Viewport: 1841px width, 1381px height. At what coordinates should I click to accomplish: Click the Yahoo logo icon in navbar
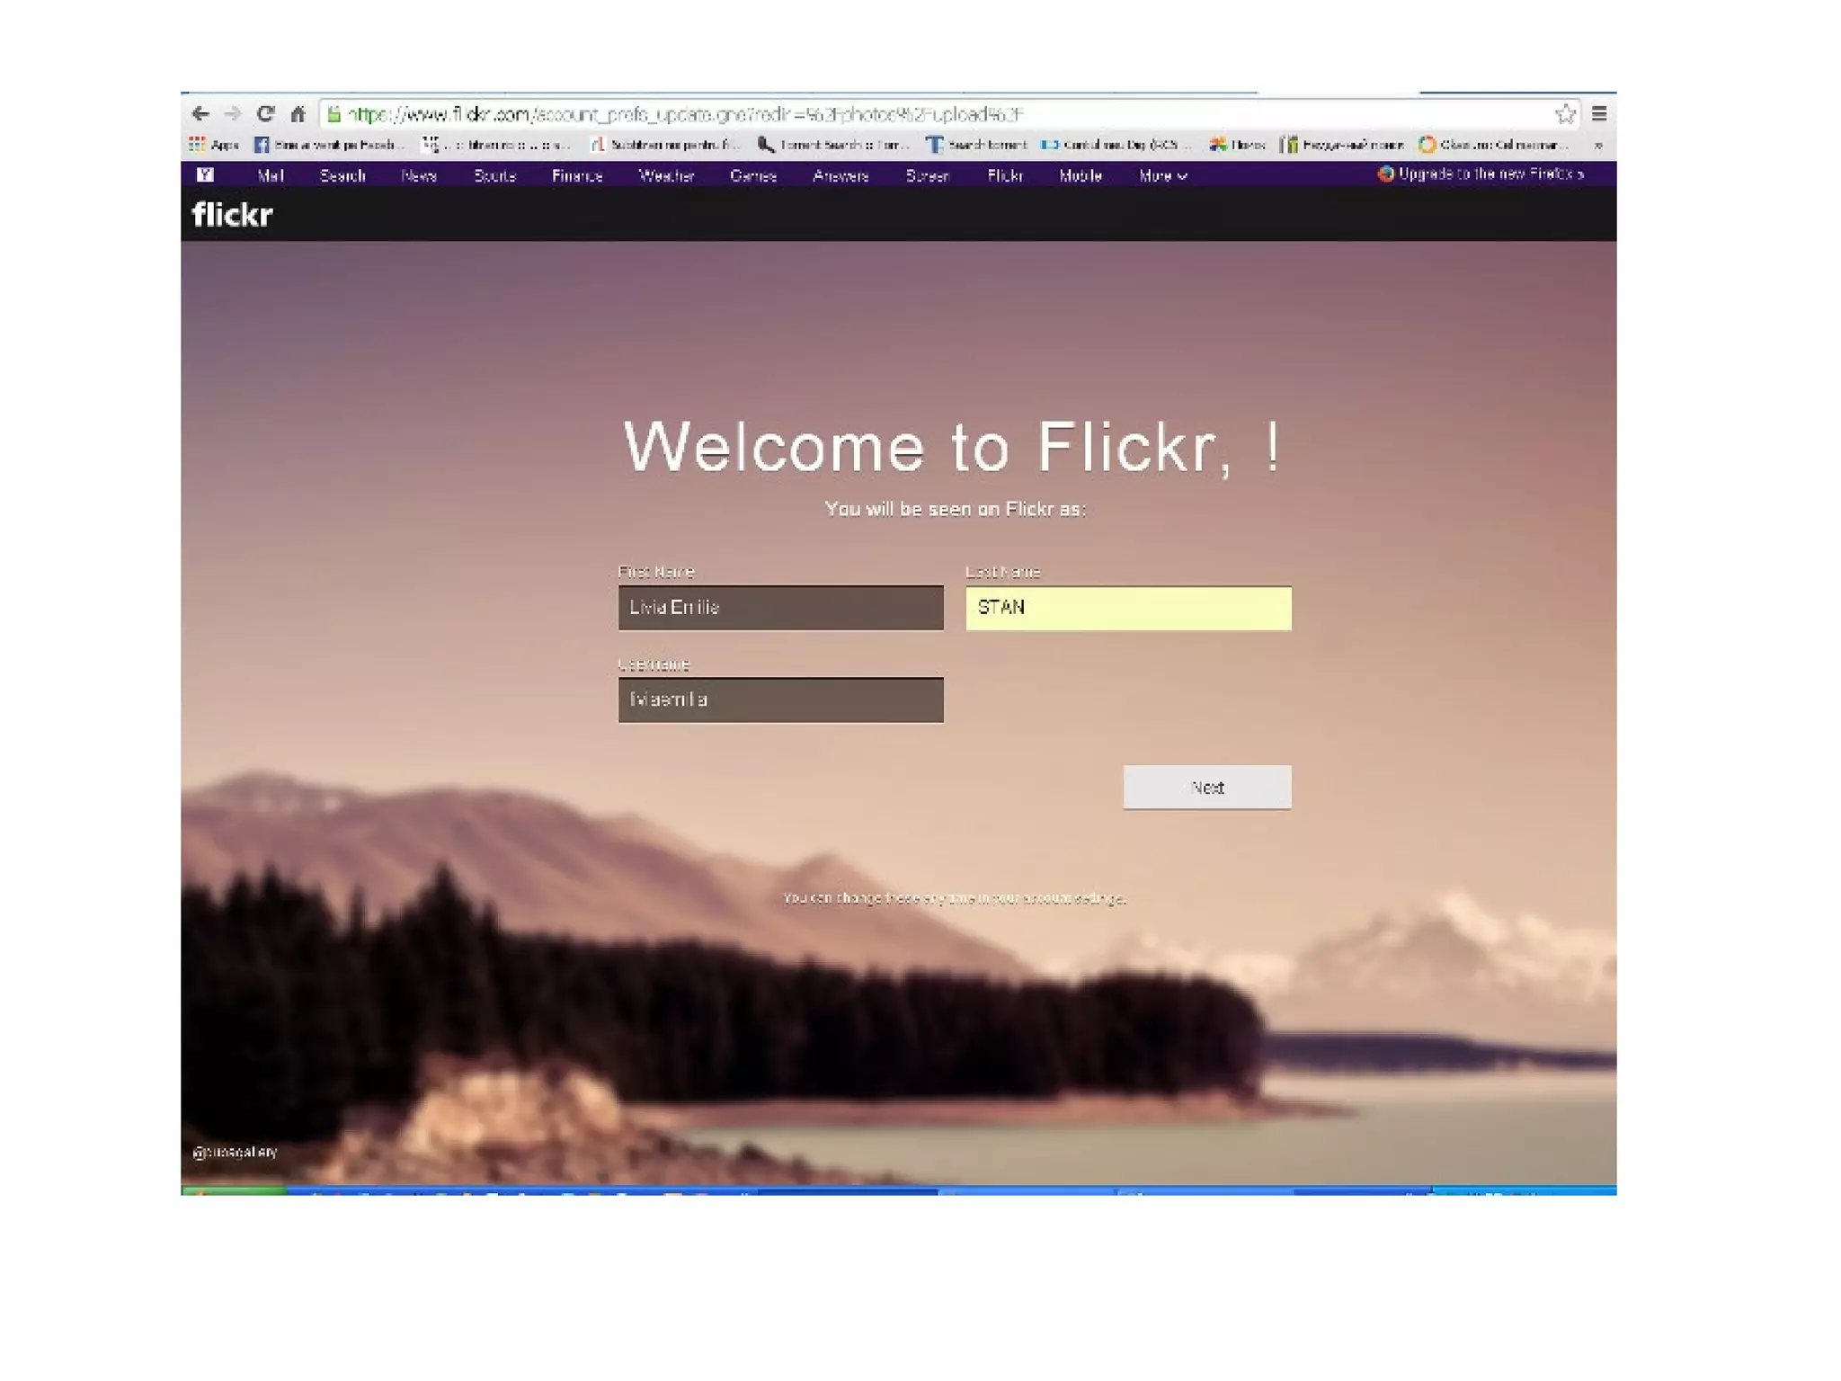coord(205,174)
